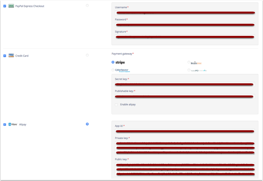This screenshot has height=181, width=263.
Task: Click the Alipay logo icon
Action: pos(13,124)
